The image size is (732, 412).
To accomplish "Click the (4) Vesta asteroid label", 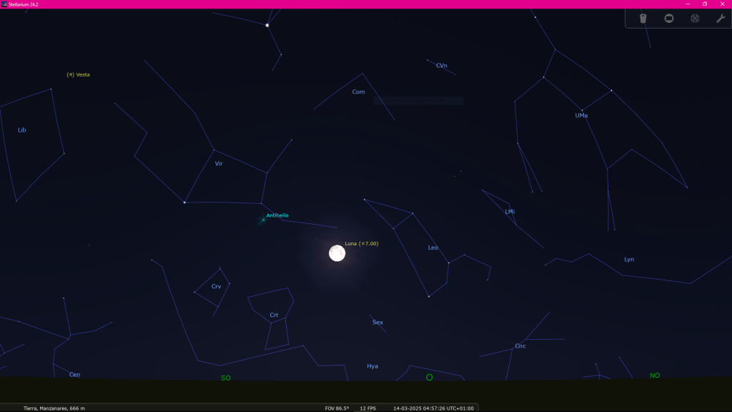I will pyautogui.click(x=78, y=74).
